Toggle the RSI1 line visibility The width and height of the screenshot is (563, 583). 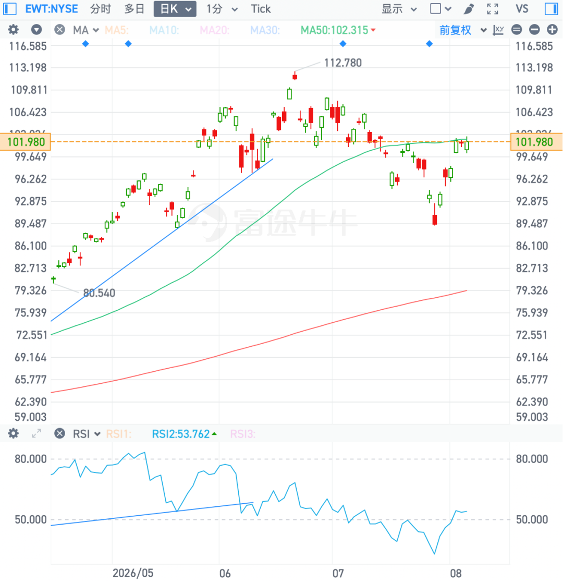click(118, 433)
